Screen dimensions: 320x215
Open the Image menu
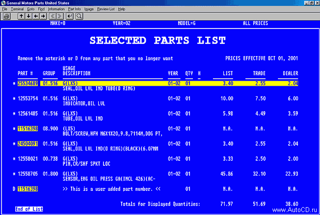tap(89, 9)
